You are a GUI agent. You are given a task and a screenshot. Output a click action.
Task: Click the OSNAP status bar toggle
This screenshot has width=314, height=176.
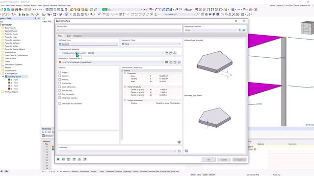click(x=212, y=175)
